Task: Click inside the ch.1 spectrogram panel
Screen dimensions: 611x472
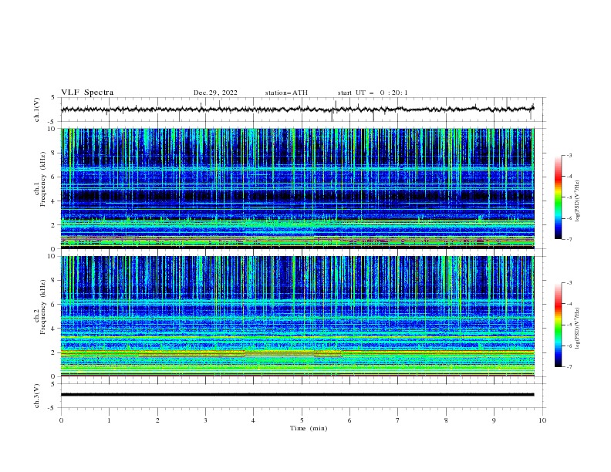Action: 297,188
